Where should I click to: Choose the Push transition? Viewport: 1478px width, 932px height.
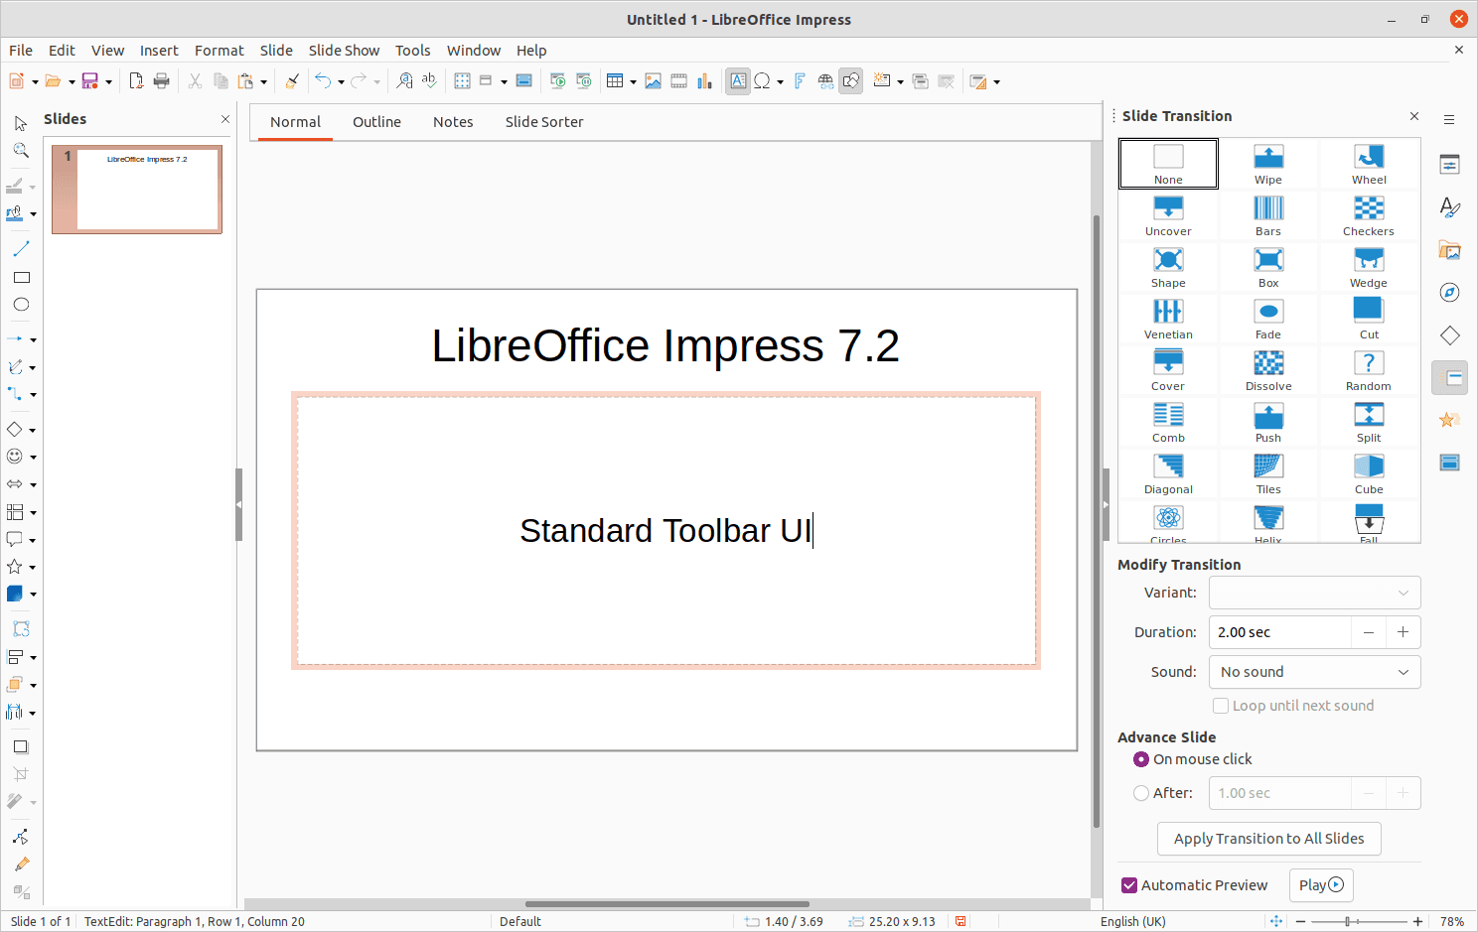[1268, 422]
